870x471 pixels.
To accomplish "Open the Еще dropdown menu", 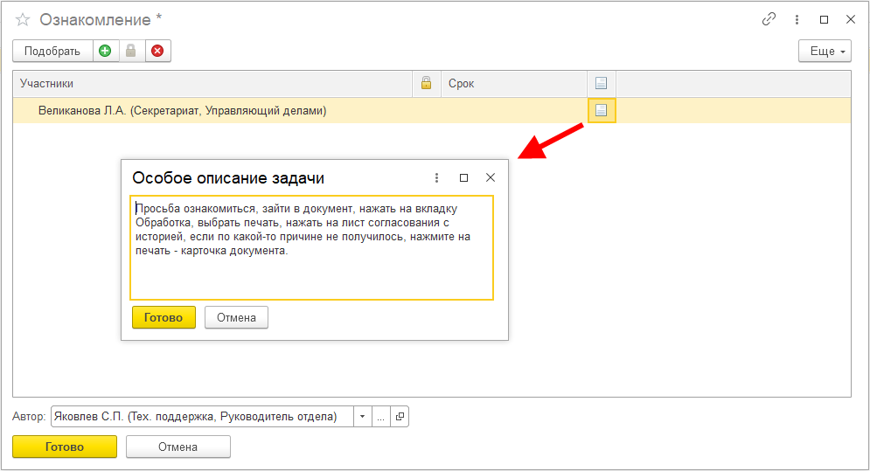I will pos(825,51).
